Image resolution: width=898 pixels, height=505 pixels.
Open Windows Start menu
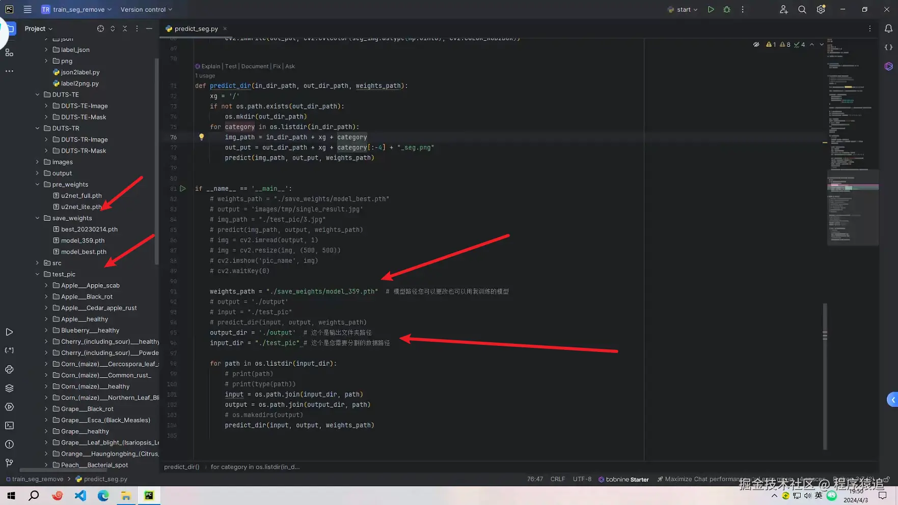(11, 495)
